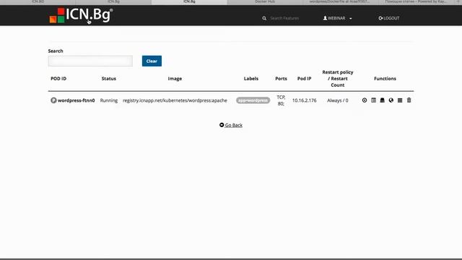Click the back arrow icon before Go Back

pos(222,125)
